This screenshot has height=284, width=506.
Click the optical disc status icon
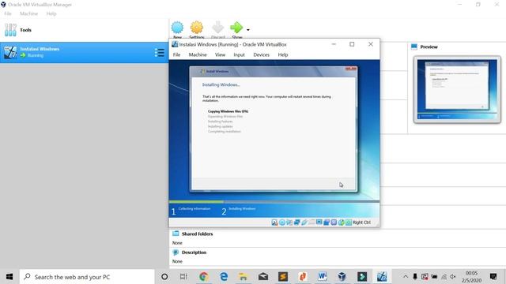[x=282, y=222]
